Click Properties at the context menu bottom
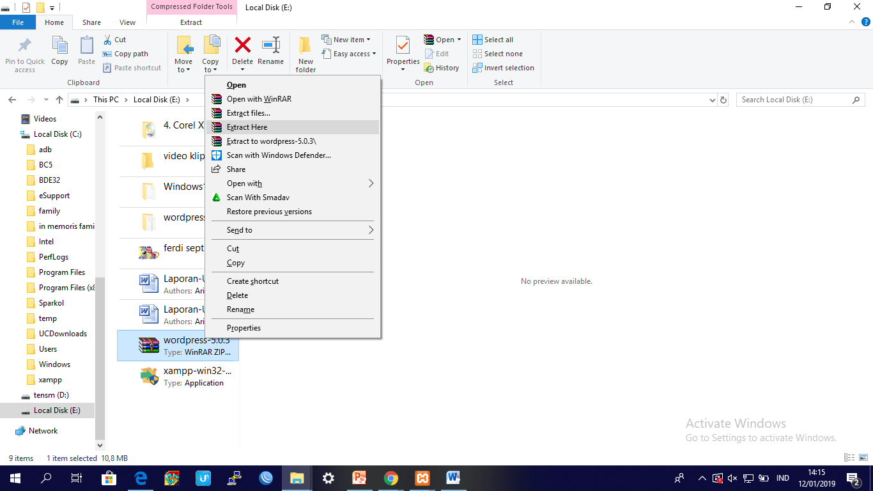 coord(293,328)
